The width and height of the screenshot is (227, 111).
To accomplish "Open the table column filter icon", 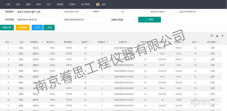I will click(x=211, y=36).
